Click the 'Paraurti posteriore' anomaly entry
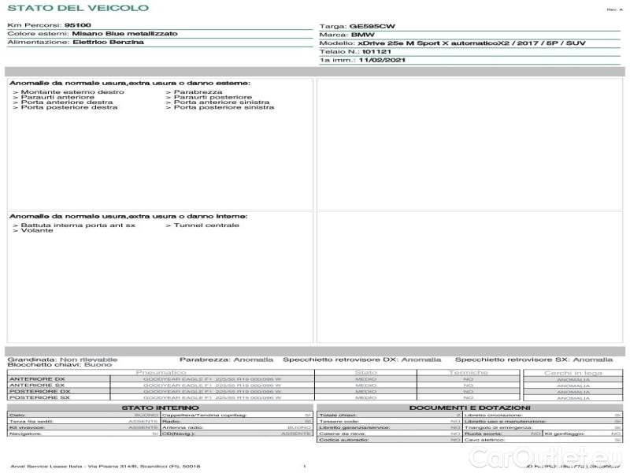 click(x=213, y=97)
